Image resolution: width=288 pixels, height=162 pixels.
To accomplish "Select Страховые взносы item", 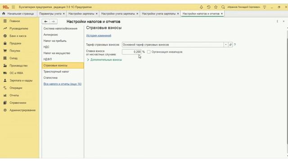I will [x=63, y=65].
